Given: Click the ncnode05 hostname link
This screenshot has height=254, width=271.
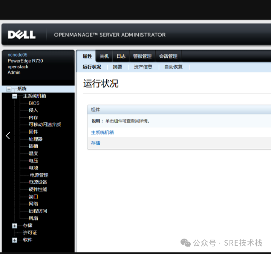Looking at the screenshot, I should [x=17, y=55].
